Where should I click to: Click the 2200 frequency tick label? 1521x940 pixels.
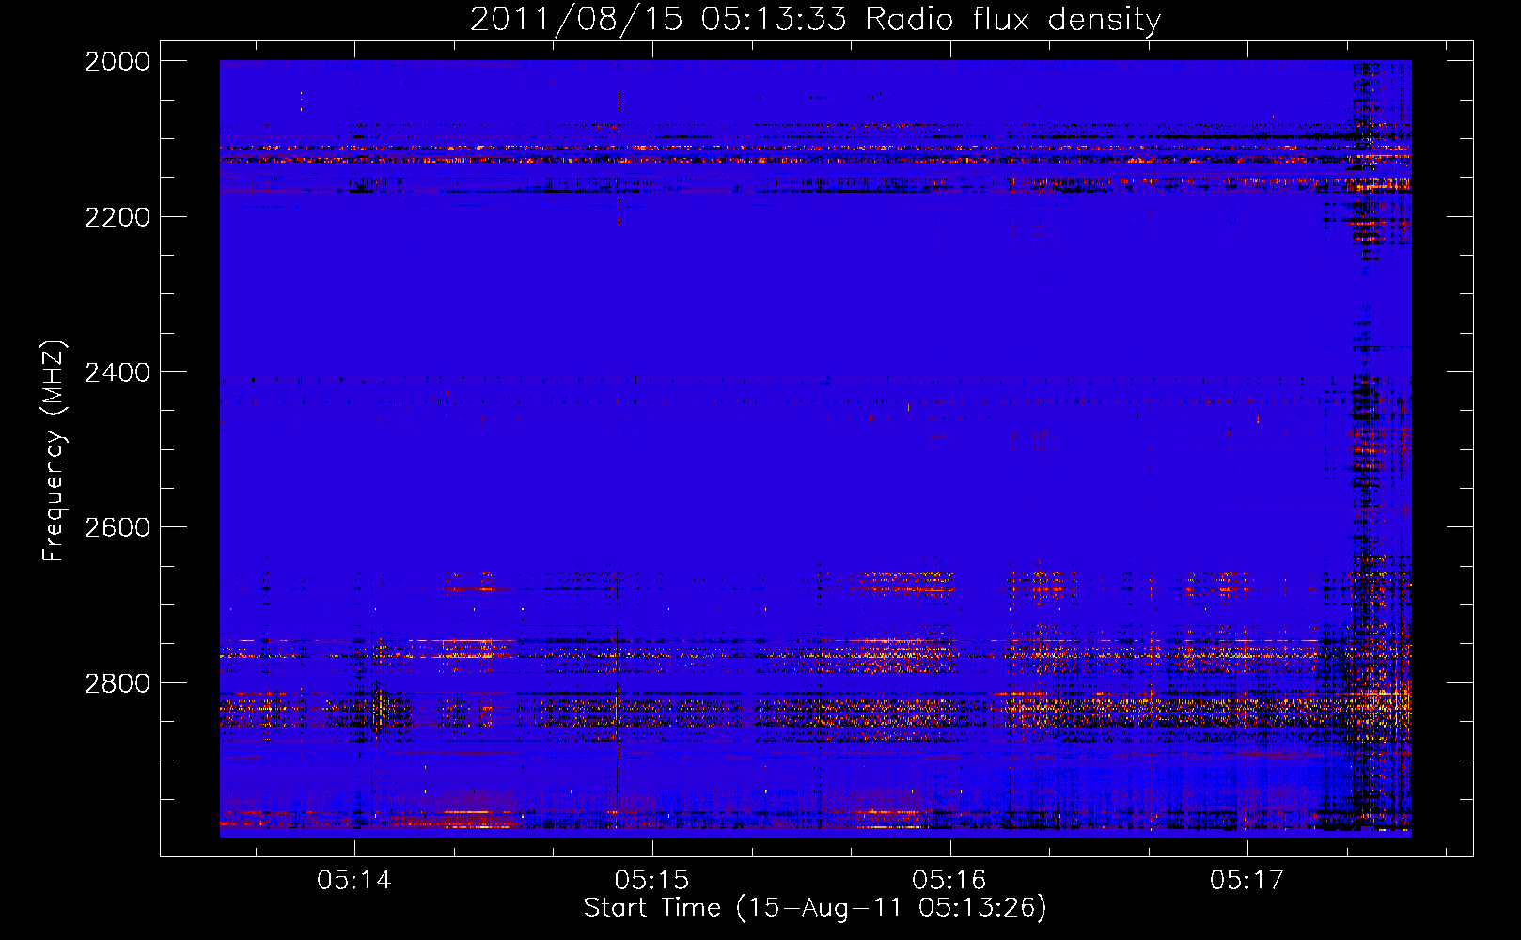click(x=118, y=217)
